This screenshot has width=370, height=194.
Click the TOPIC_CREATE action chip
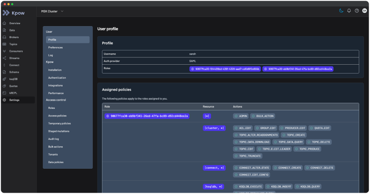(x=294, y=135)
